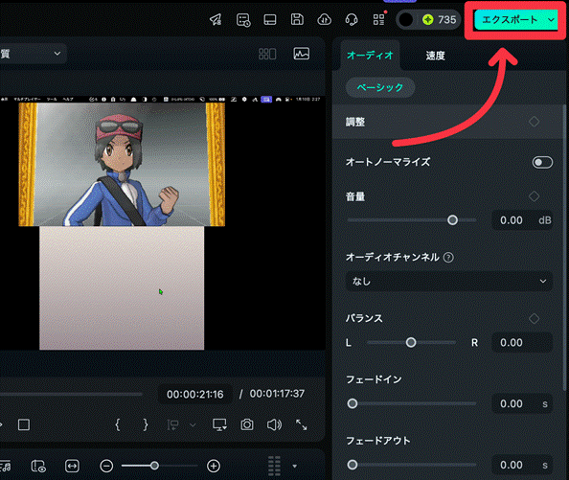Open the external monitor display icon
Image resolution: width=569 pixels, height=480 pixels.
pos(219,424)
